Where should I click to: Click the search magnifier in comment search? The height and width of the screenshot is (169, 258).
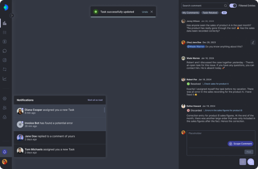click(225, 6)
